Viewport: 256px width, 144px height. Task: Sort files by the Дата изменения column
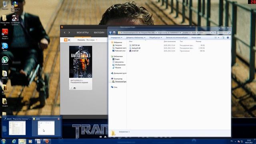coord(170,42)
